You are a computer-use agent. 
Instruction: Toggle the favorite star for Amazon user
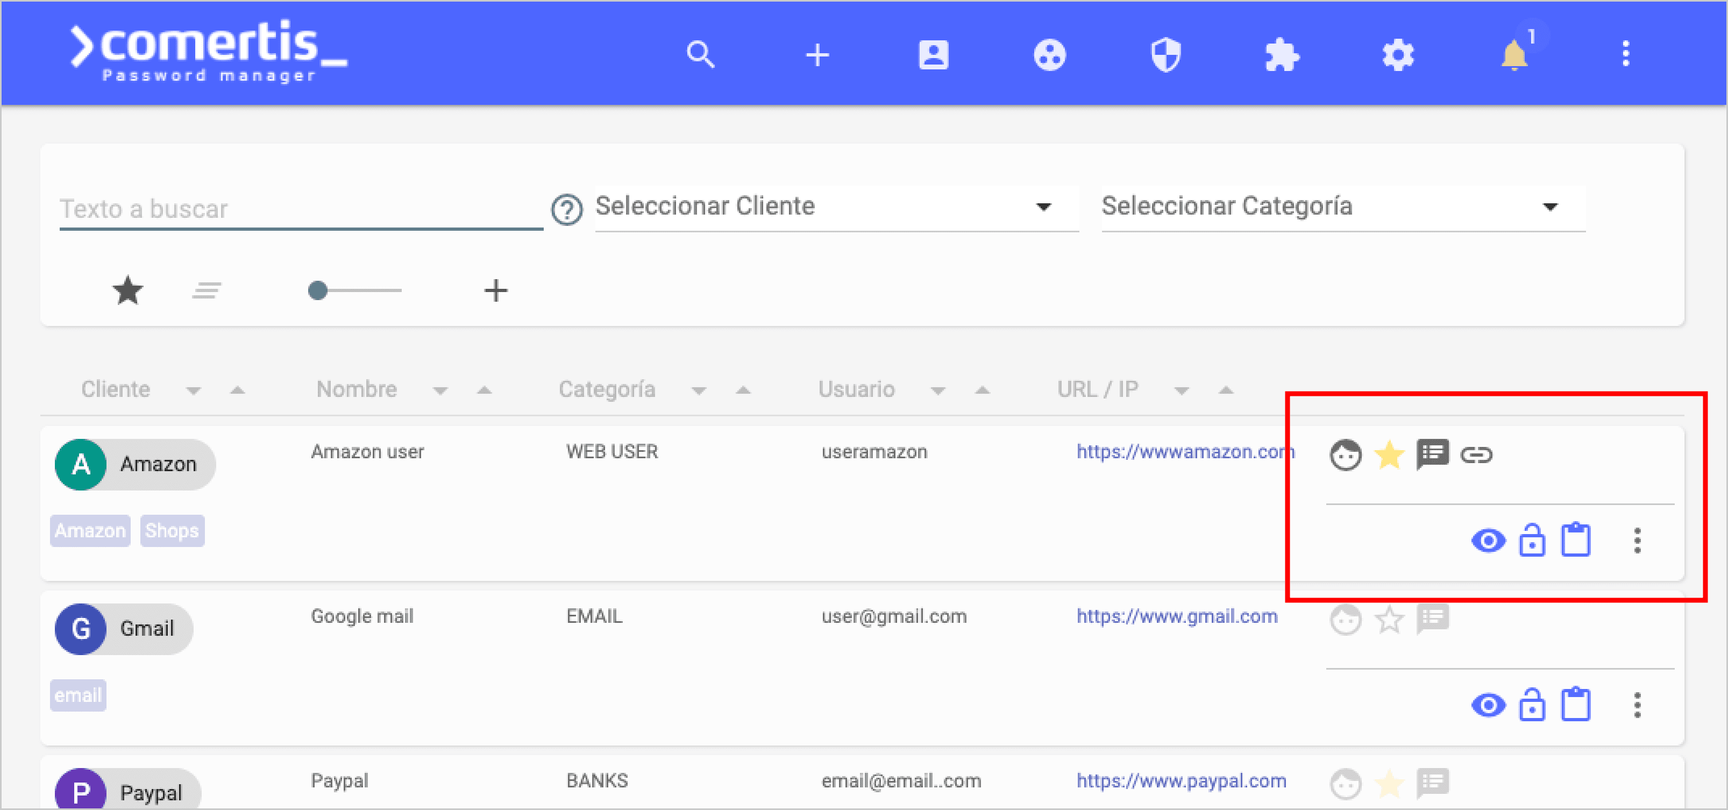(1388, 453)
